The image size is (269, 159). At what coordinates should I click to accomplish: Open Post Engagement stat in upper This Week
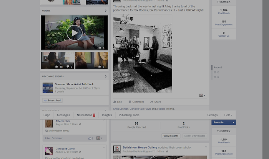pos(224,23)
